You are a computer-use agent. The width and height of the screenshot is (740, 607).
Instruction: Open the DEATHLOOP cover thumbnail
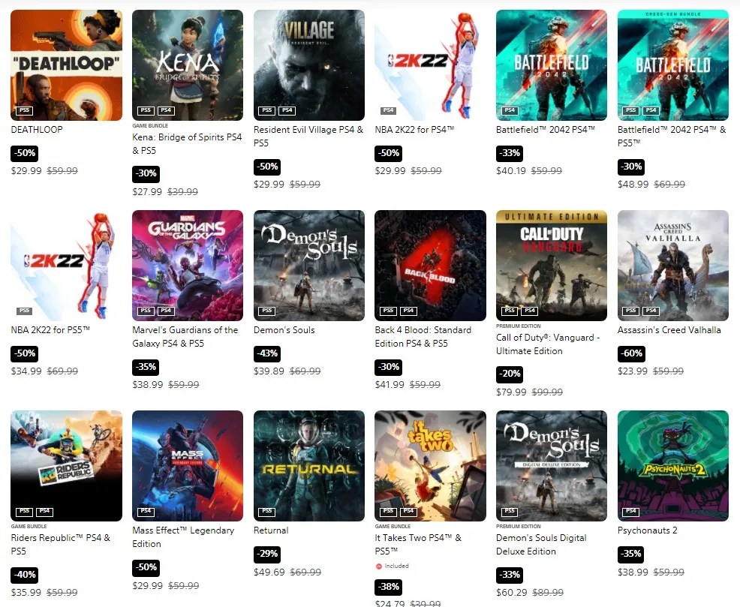(66, 65)
